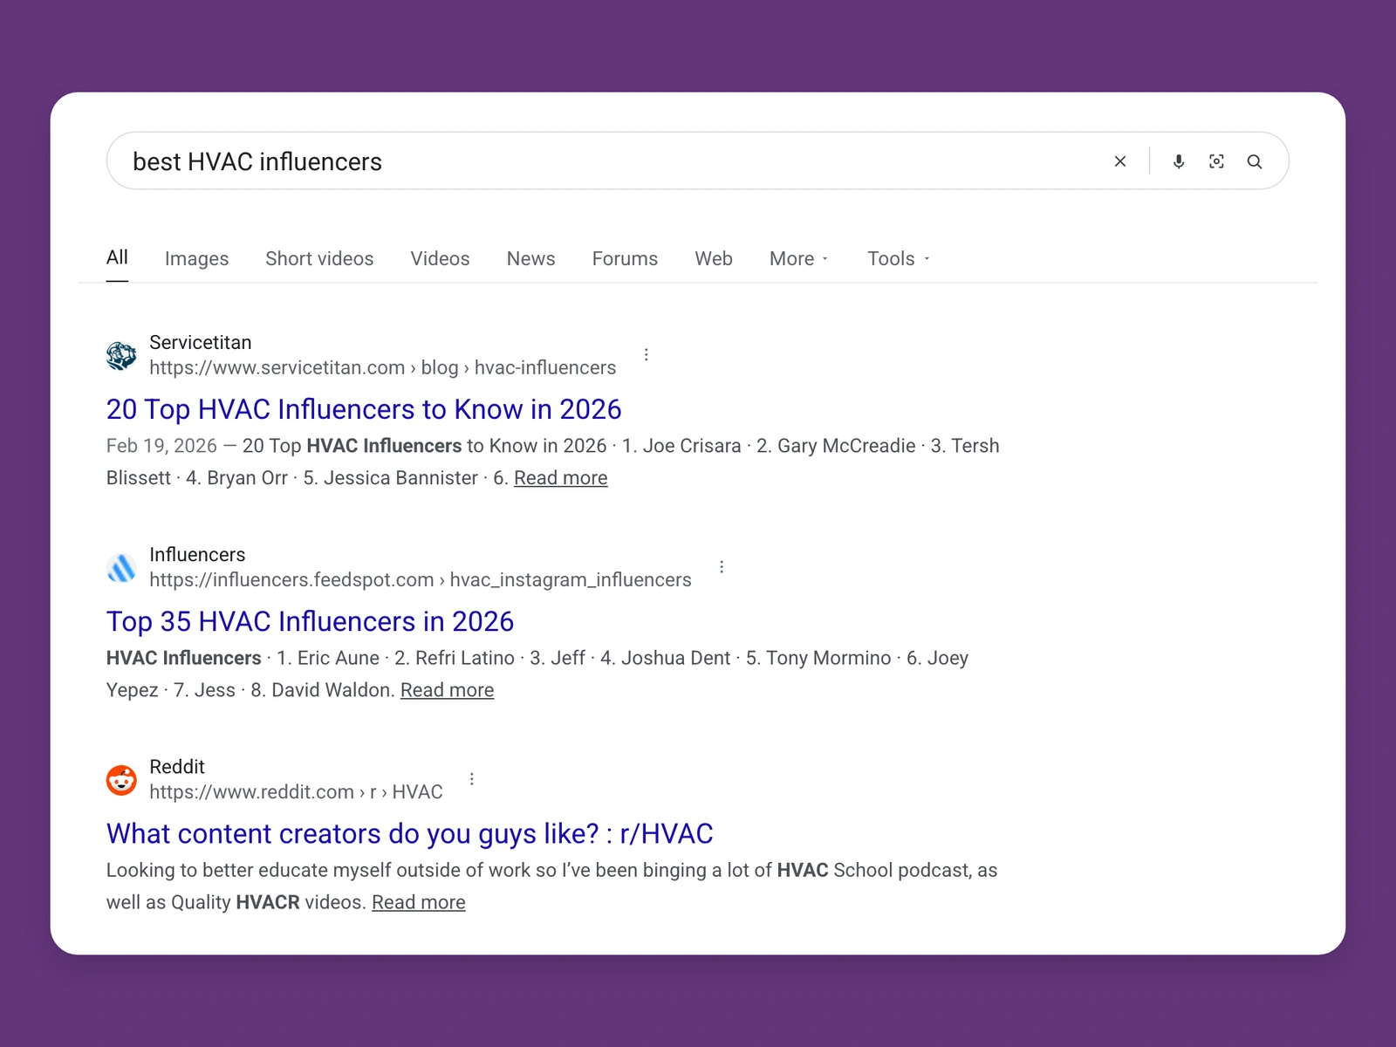Click the Servicetitan site favicon
This screenshot has height=1047, width=1396.
pyautogui.click(x=121, y=355)
